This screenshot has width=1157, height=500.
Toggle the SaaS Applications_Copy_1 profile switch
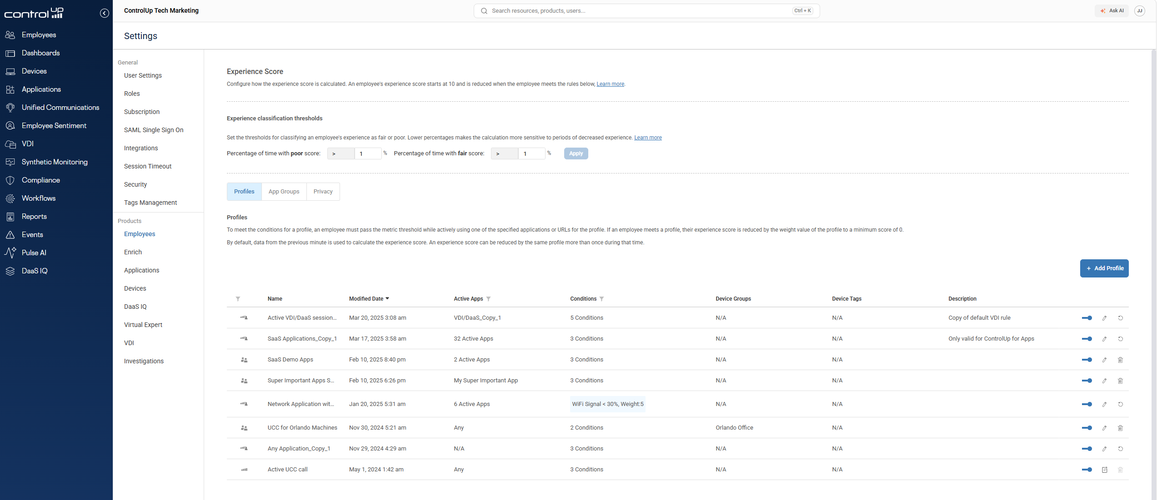pyautogui.click(x=1087, y=339)
